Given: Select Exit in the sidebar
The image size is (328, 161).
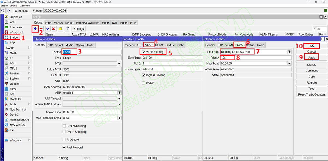Looking at the screenshot, I should (12, 130).
